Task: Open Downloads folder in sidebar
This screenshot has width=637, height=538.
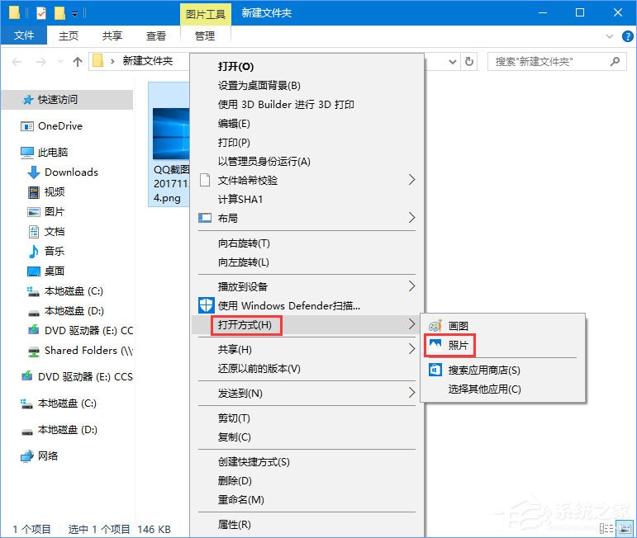Action: (72, 172)
